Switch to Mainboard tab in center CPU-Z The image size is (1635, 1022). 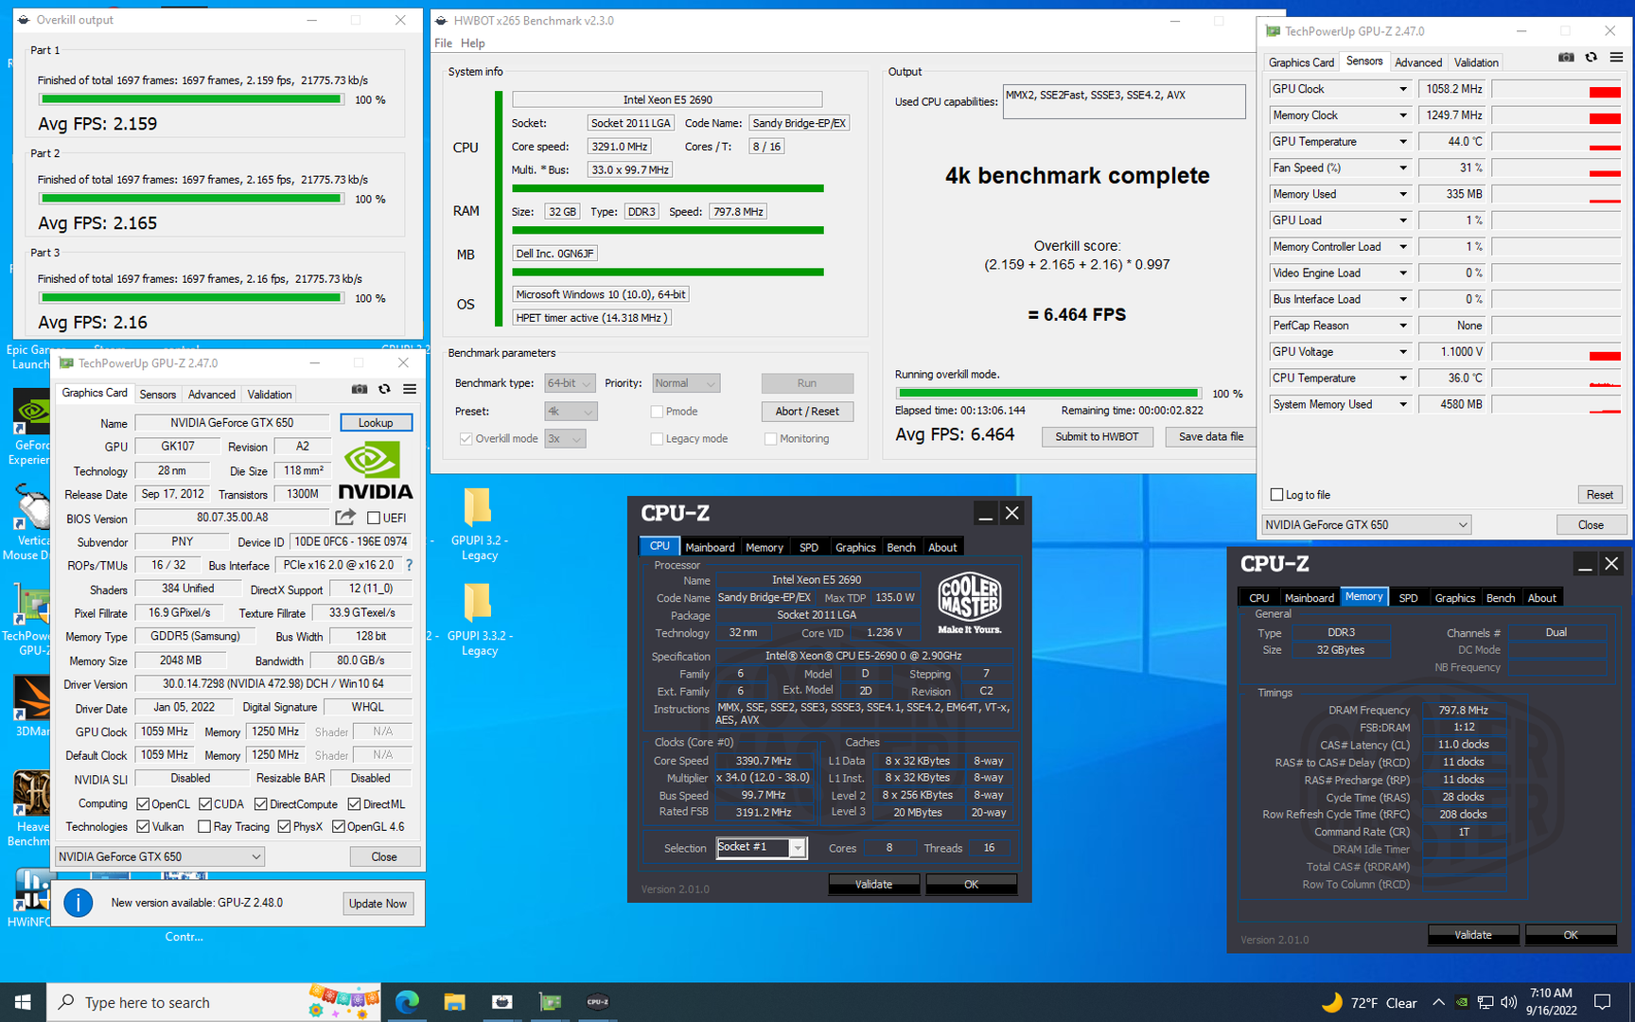[x=710, y=547]
